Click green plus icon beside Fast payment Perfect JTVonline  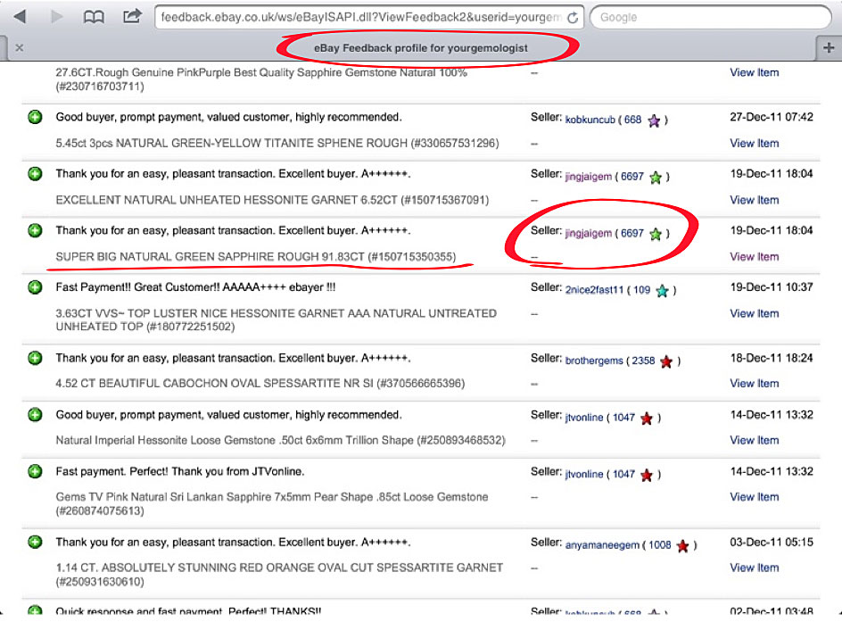tap(35, 471)
